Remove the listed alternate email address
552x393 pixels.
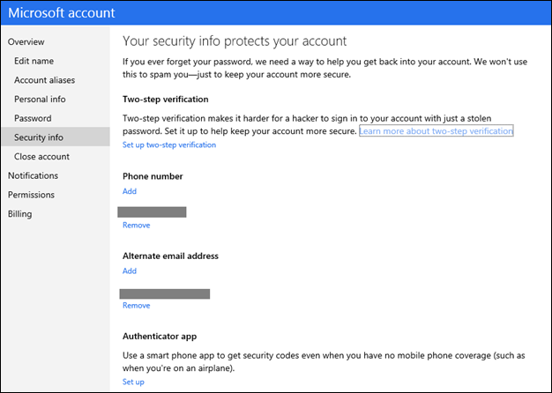click(x=137, y=306)
